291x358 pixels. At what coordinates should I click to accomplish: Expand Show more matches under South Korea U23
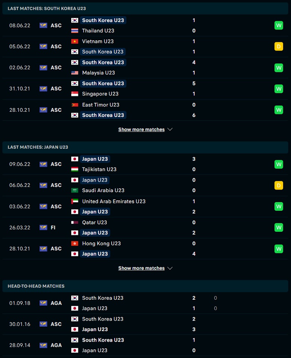pos(141,129)
